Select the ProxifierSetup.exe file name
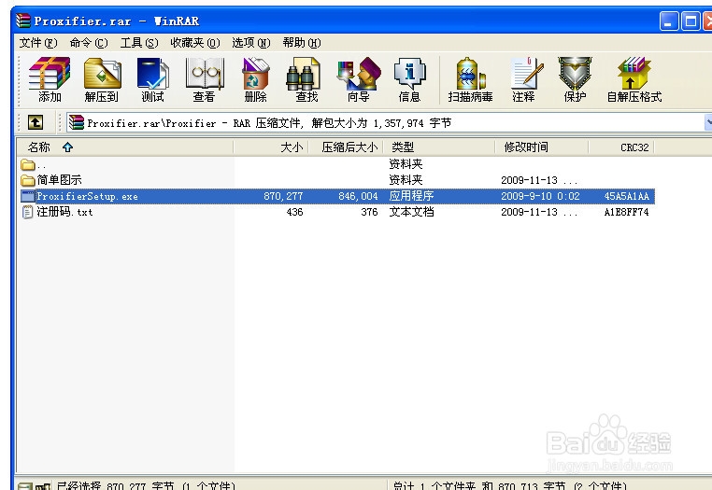 (x=87, y=196)
